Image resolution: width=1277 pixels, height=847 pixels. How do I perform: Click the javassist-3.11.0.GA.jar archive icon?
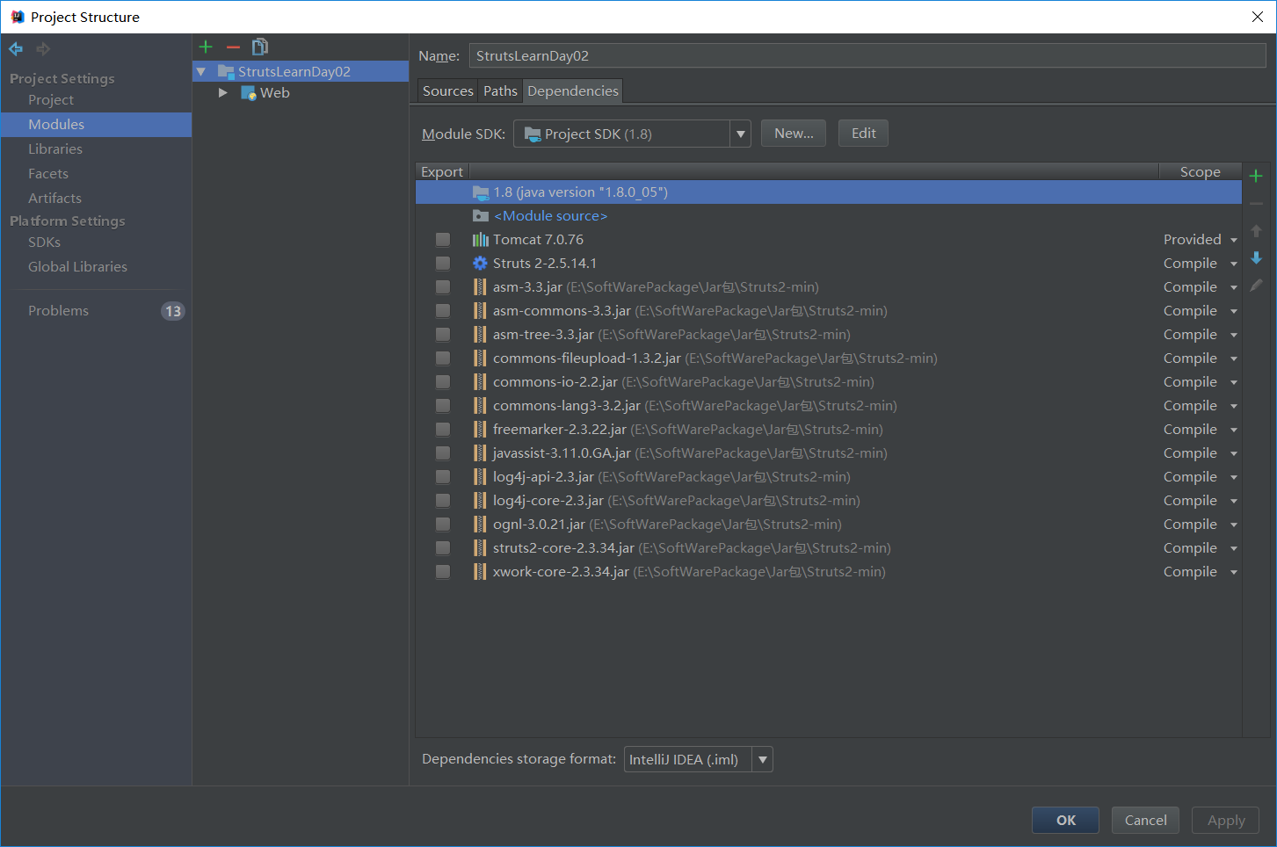480,453
